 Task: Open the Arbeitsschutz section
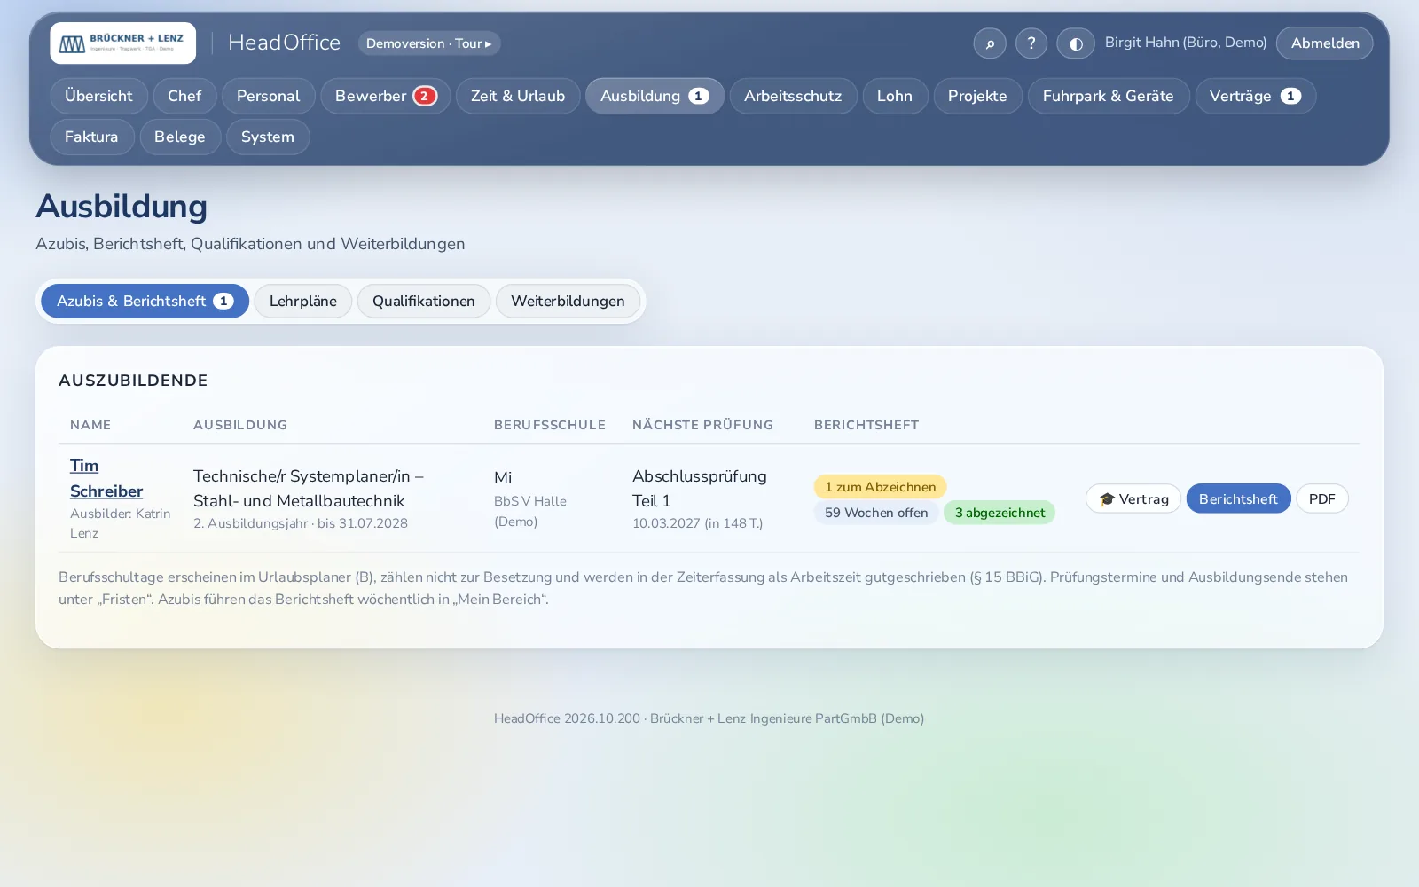click(793, 96)
